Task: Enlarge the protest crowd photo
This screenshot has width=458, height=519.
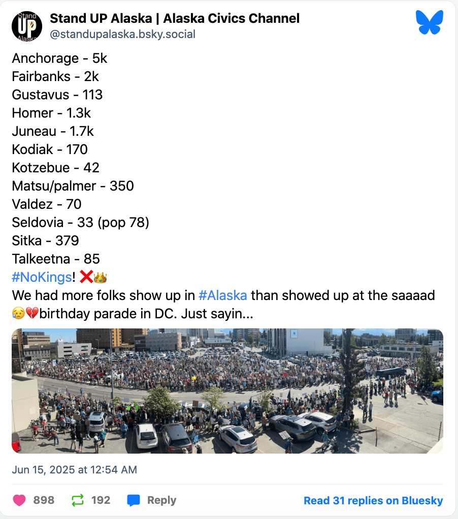Action: point(227,391)
